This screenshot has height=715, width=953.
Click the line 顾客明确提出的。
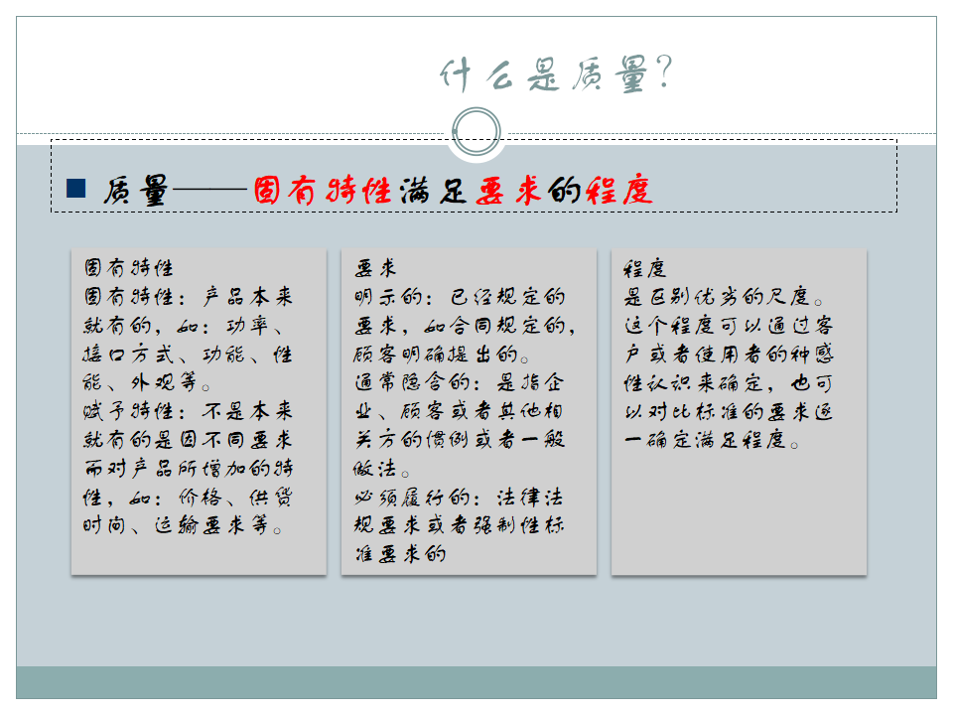[442, 354]
